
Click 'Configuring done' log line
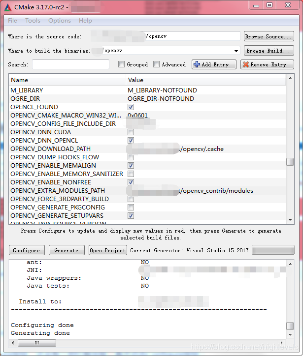(x=42, y=325)
